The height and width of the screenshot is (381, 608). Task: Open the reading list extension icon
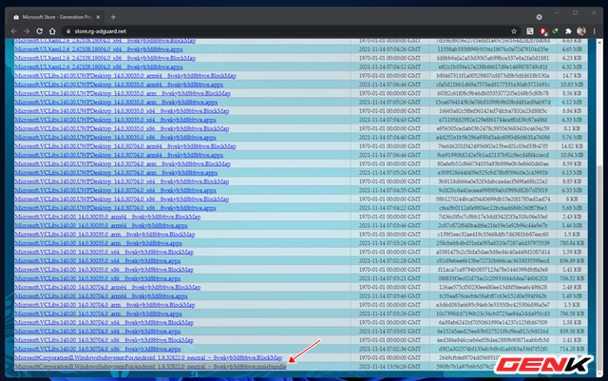pyautogui.click(x=530, y=31)
